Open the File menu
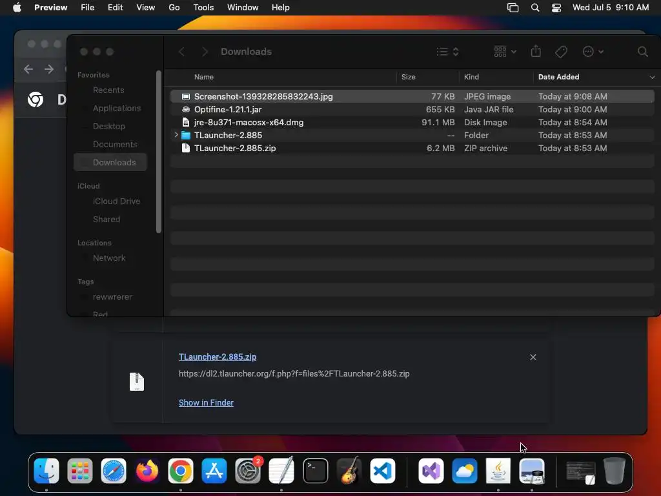Image resolution: width=661 pixels, height=496 pixels. [87, 8]
